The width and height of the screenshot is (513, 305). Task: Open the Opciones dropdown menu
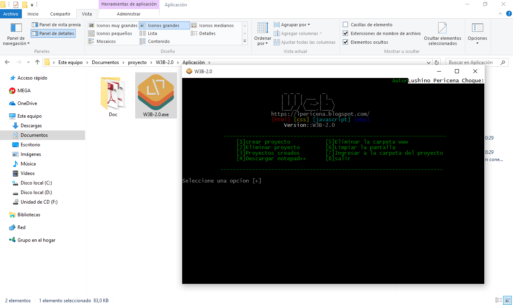coord(477,33)
